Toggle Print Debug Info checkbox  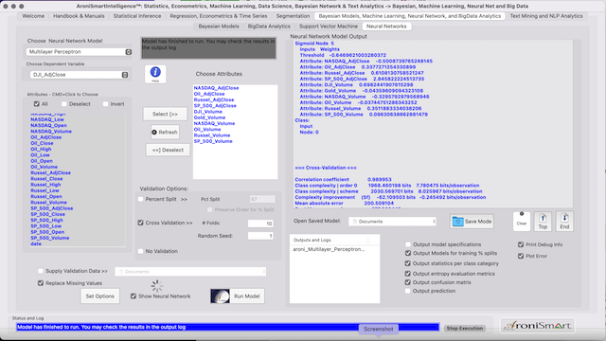tap(521, 244)
